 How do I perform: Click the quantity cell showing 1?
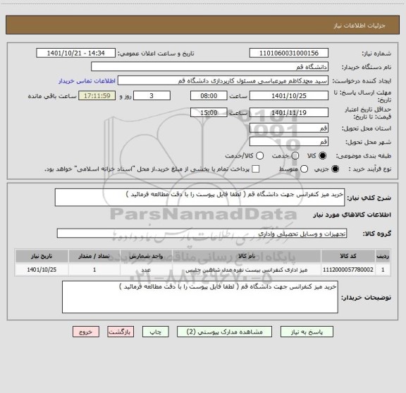pos(94,270)
